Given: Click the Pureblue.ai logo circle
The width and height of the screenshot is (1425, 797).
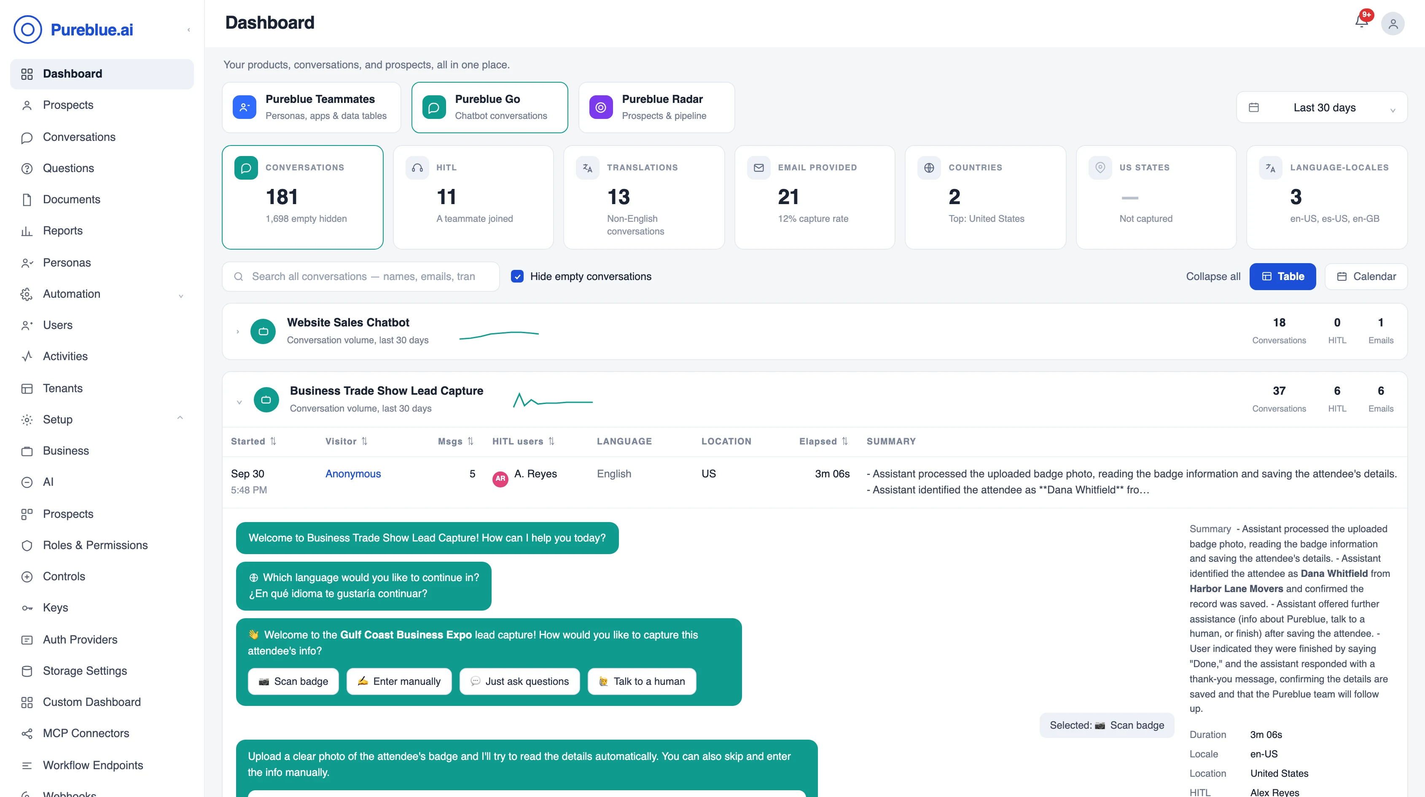Looking at the screenshot, I should (28, 30).
